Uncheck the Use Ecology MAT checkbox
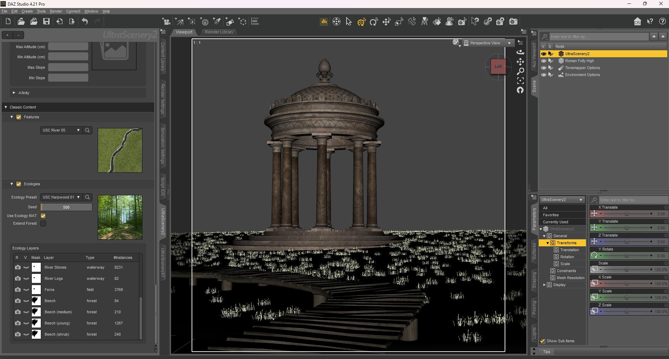This screenshot has width=669, height=359. click(43, 216)
